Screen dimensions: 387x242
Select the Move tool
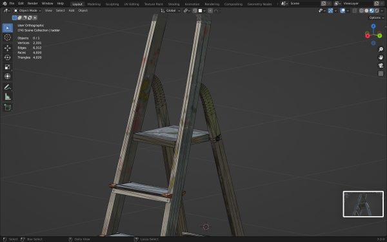tap(7, 48)
